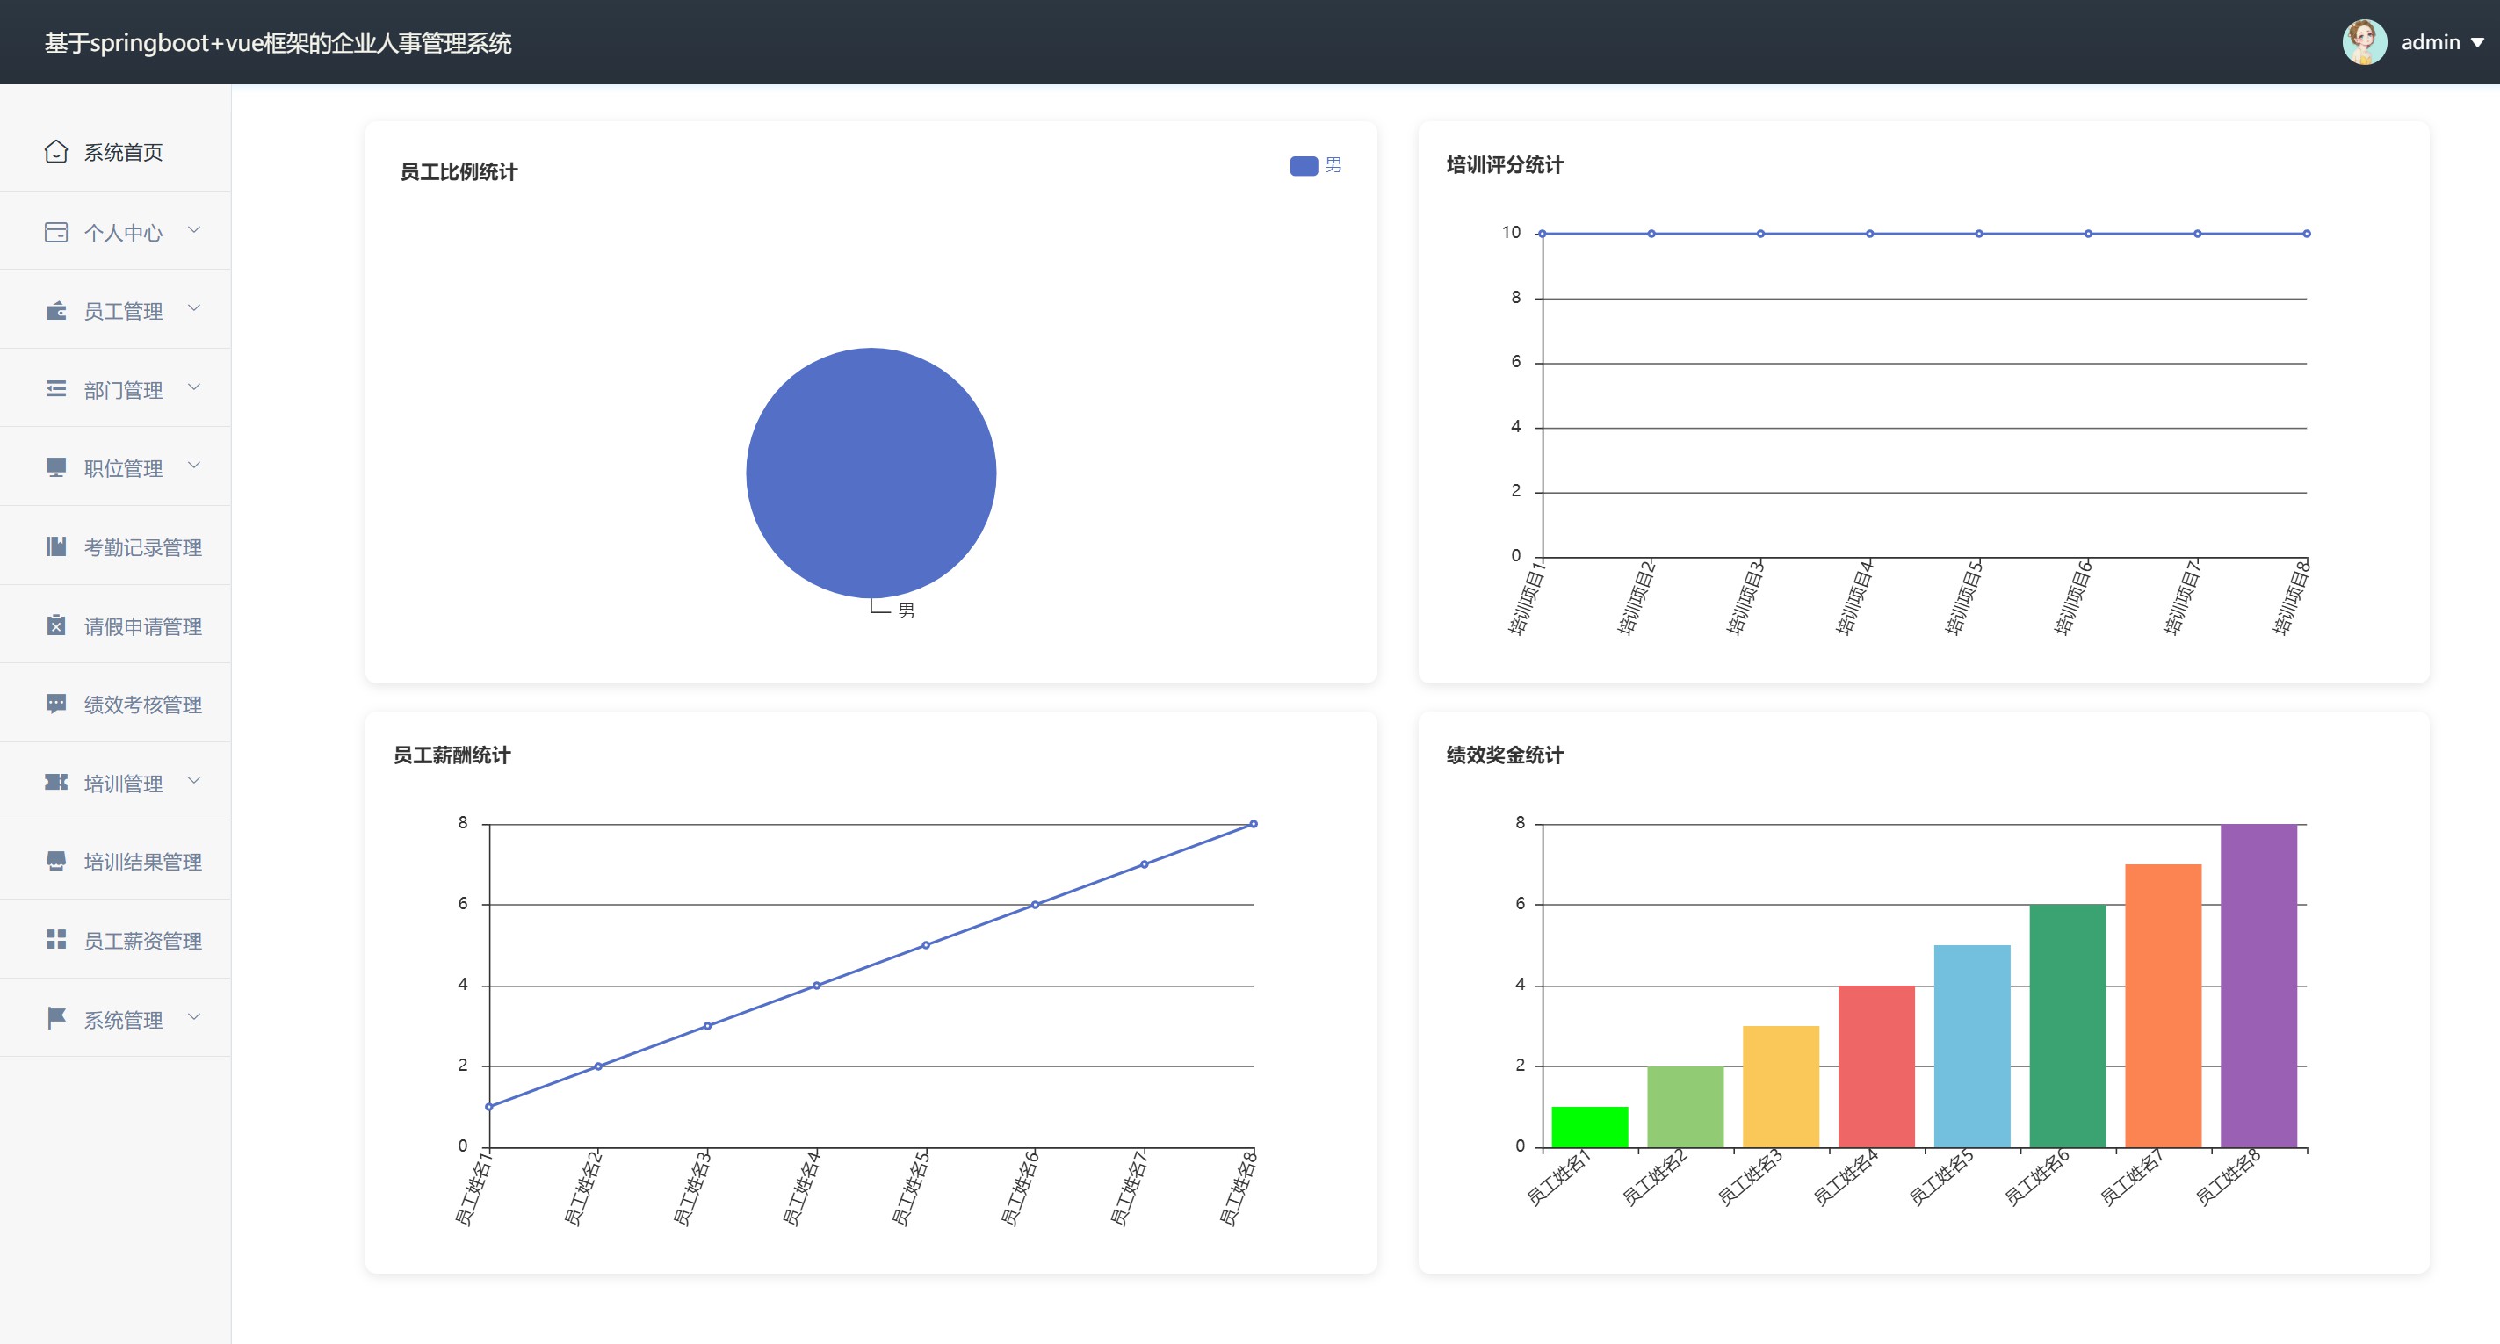Click the ticket icon beside 培训管理
The image size is (2500, 1344).
tap(56, 782)
